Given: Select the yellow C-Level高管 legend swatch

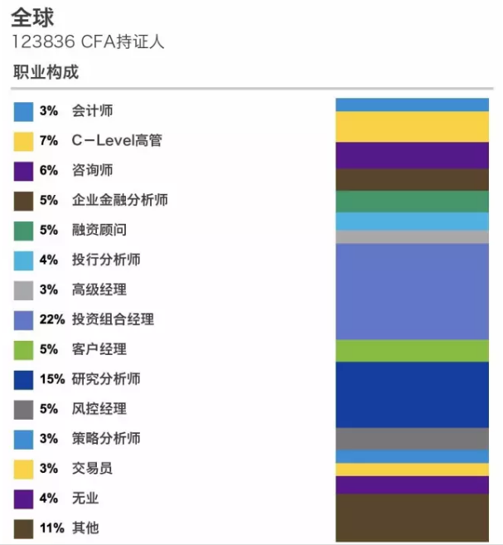Looking at the screenshot, I should click(x=23, y=141).
